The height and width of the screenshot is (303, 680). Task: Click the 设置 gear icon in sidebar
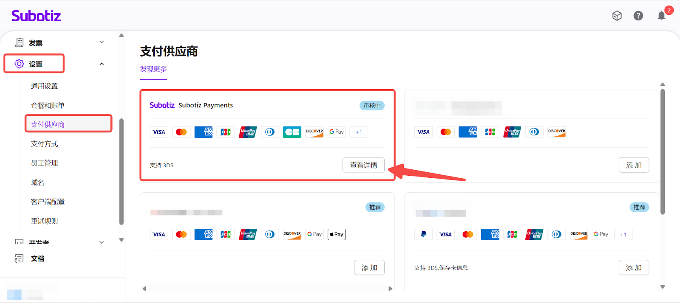19,64
